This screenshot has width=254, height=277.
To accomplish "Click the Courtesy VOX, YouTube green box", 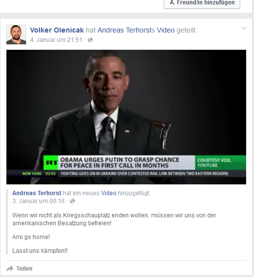I will [220, 163].
